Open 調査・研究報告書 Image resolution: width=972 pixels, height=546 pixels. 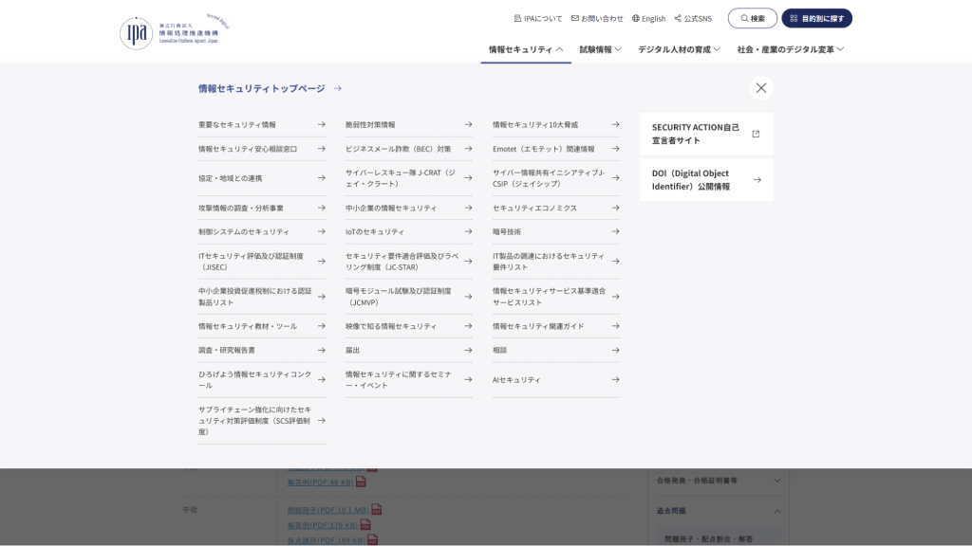[x=262, y=351]
